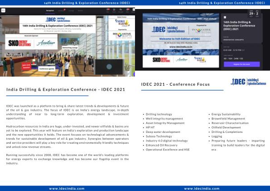The height and width of the screenshot is (191, 270).
Task: Click the right page header 14th India Drilling & Exploration Conference
Action: click(222, 3)
